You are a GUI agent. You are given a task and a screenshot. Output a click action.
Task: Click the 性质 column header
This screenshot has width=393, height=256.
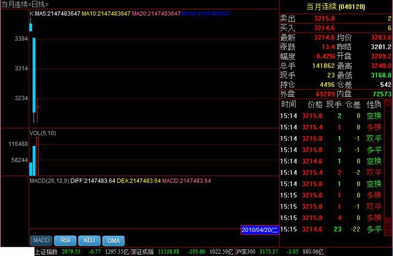tap(374, 104)
